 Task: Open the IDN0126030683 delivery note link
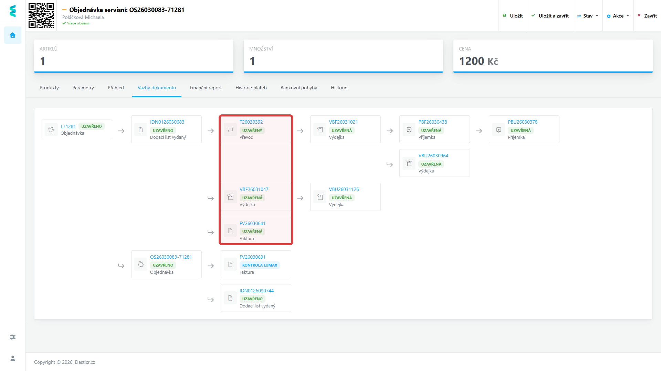point(167,122)
